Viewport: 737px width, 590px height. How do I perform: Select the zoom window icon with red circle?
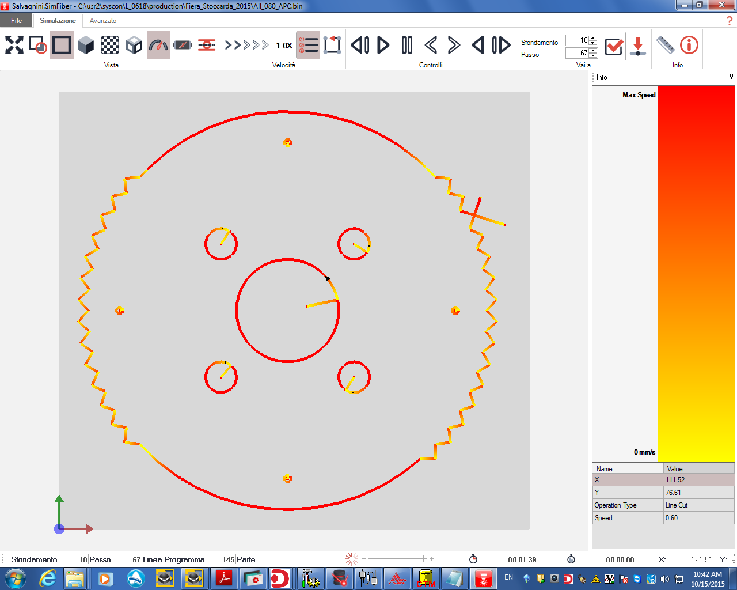(x=38, y=45)
